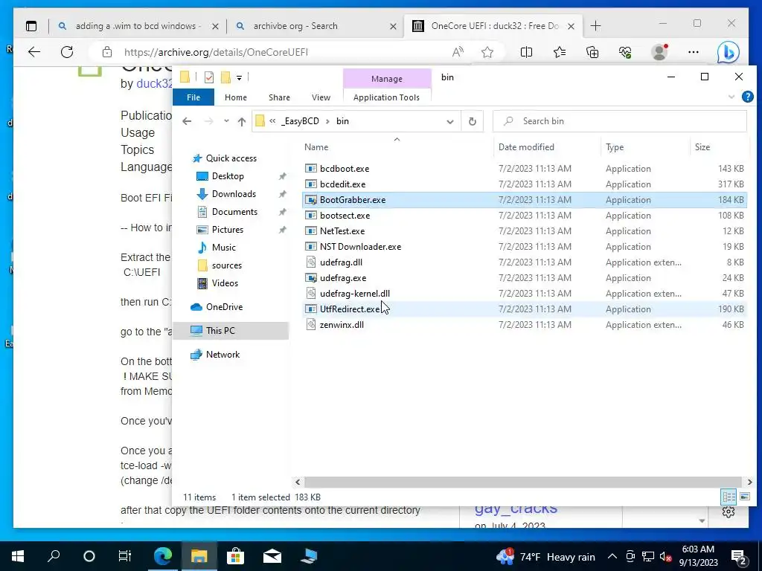Image resolution: width=762 pixels, height=571 pixels.
Task: Select Network in navigation pane
Action: 222,355
